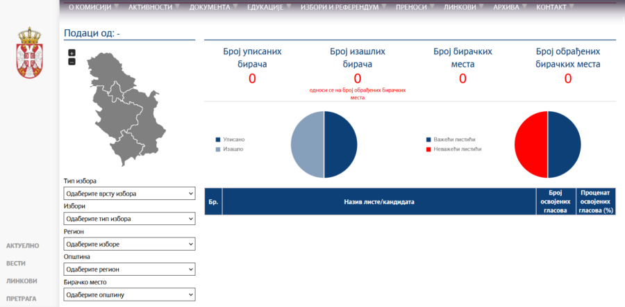Open the ИЗБОРИ И РЕФЕРЕНДУМ menu
Image resolution: width=625 pixels, height=307 pixels.
tap(340, 7)
